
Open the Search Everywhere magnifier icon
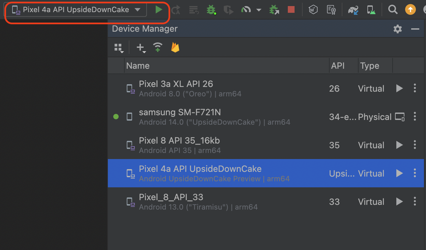pos(393,10)
